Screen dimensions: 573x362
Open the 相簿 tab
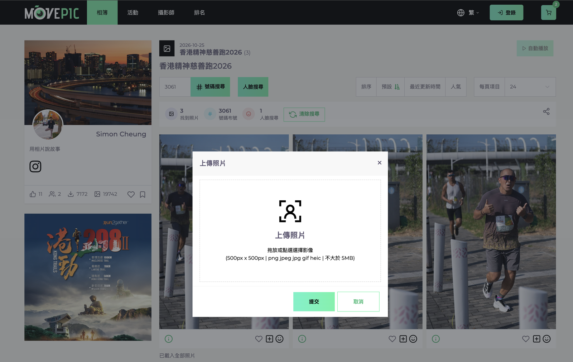coord(102,13)
